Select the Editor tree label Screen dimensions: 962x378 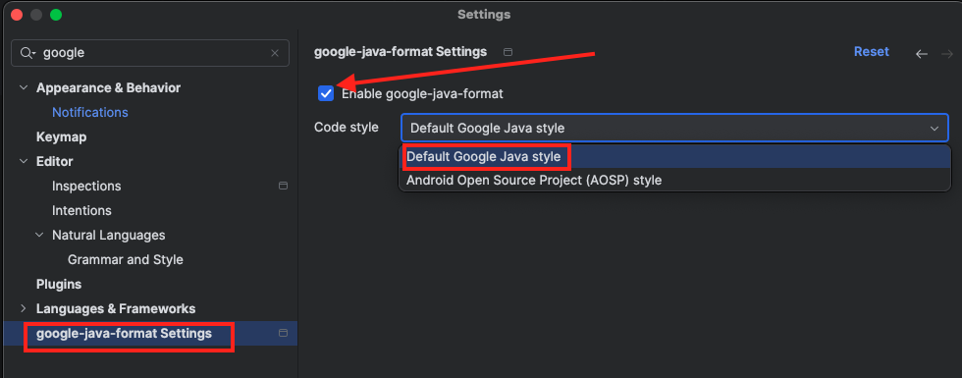(55, 161)
